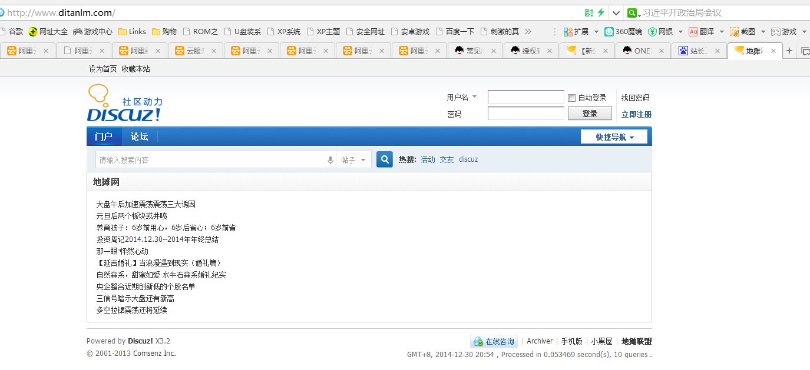Open the 百度一下 bookmark
The image size is (810, 370).
(454, 32)
